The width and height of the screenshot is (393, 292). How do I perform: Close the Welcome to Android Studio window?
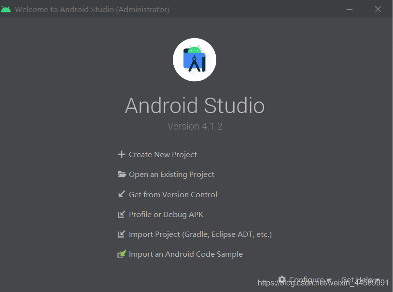click(378, 9)
